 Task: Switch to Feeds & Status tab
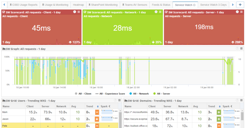click(x=161, y=5)
